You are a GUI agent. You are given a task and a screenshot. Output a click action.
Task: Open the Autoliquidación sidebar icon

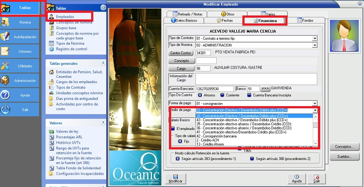(x=6, y=37)
